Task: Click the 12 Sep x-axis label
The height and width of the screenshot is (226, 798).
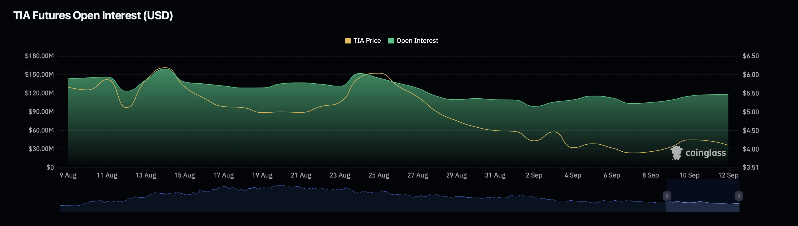Action: tap(728, 175)
